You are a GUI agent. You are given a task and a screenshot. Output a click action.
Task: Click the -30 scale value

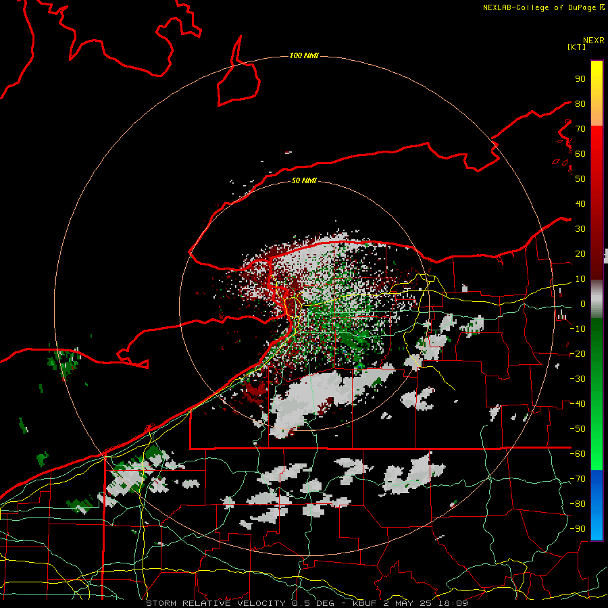(x=578, y=379)
